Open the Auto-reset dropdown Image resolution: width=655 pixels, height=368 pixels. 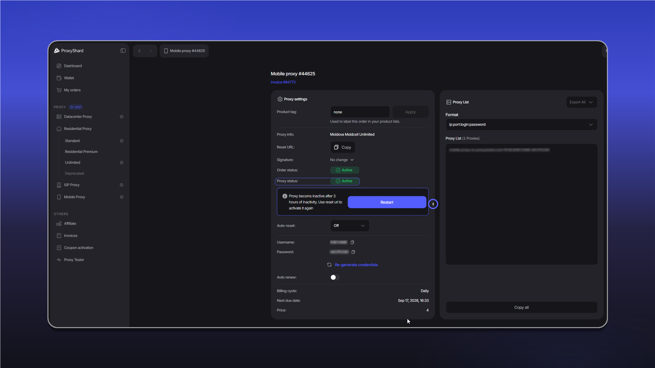349,226
